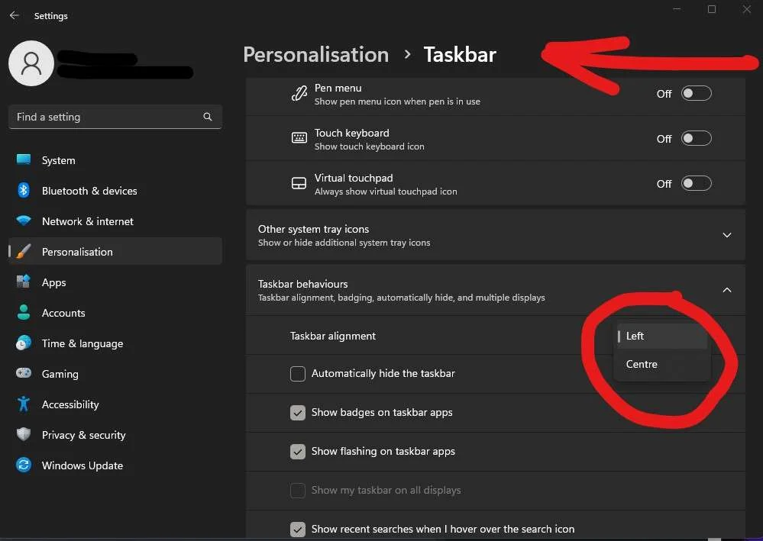Click the search magnifier icon

point(208,117)
